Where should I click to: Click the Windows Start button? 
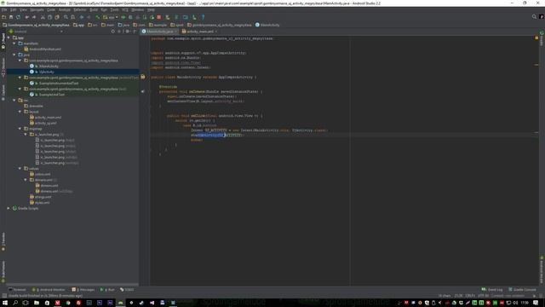point(4,303)
